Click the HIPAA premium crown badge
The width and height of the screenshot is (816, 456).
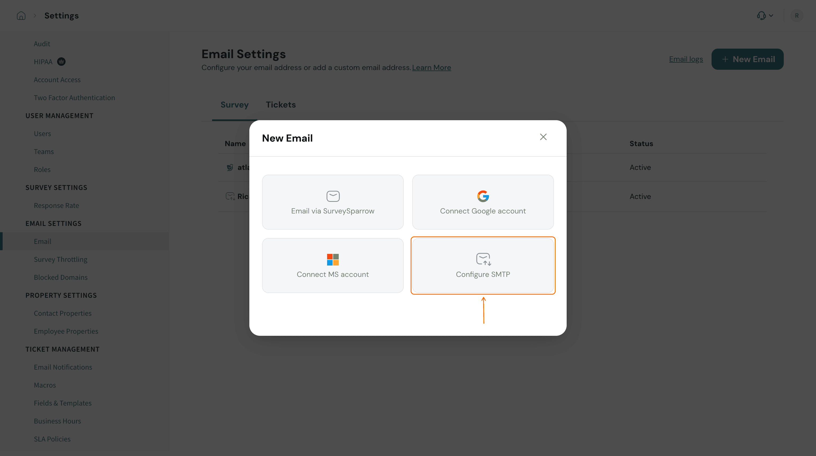pyautogui.click(x=61, y=62)
